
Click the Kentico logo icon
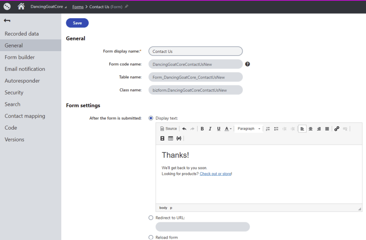point(7,6)
